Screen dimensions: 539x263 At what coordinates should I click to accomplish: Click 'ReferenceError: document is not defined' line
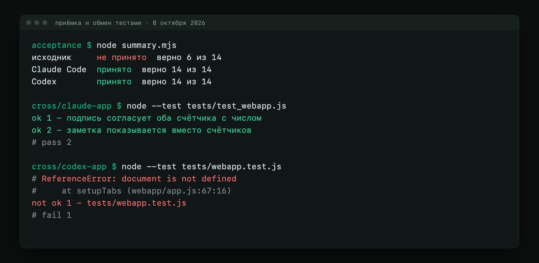[134, 179]
